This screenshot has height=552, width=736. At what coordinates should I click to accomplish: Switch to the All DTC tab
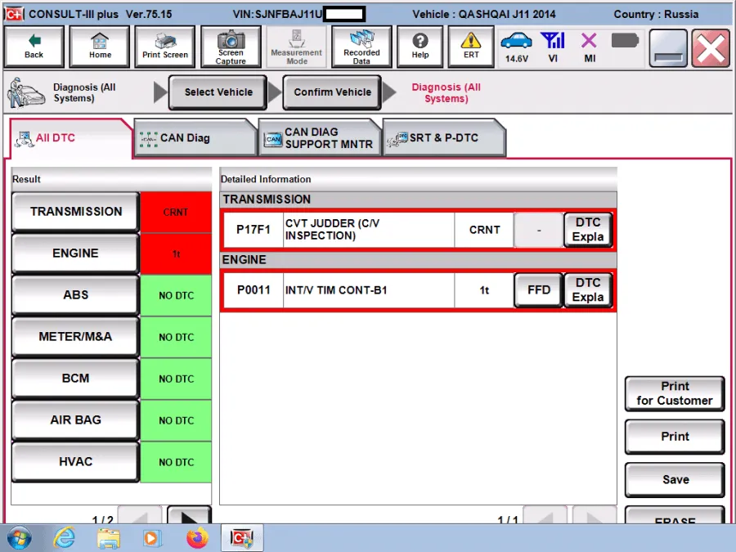(70, 138)
